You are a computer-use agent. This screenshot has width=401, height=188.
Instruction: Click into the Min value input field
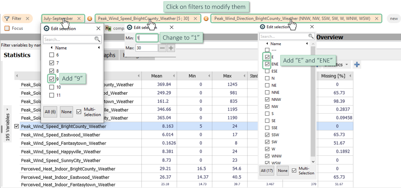[147, 38]
